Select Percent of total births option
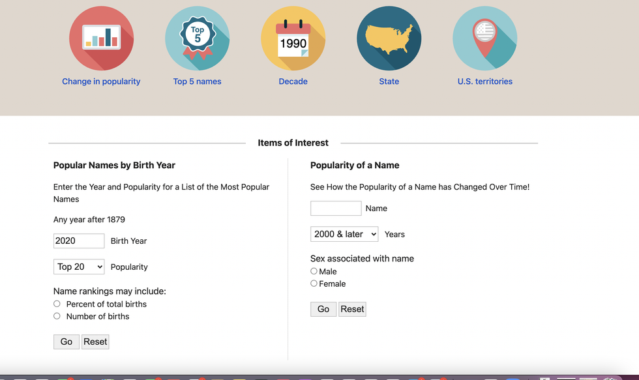This screenshot has width=639, height=380. coord(57,304)
